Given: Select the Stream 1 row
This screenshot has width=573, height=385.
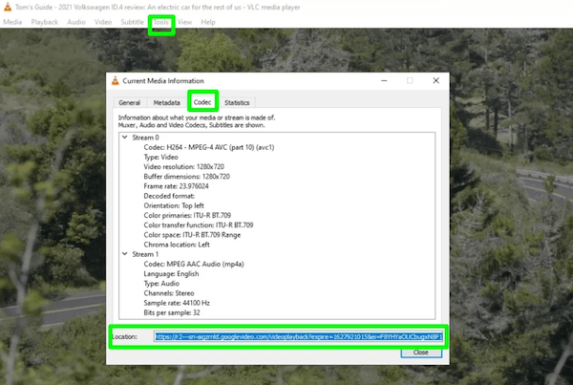Looking at the screenshot, I should (145, 254).
